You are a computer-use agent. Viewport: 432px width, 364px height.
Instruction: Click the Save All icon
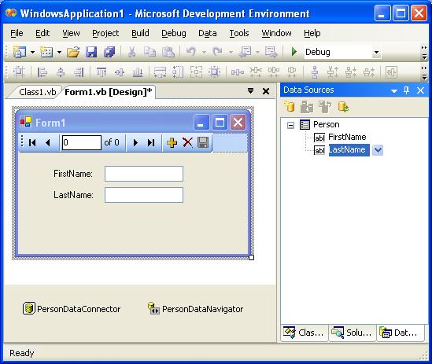[x=109, y=52]
